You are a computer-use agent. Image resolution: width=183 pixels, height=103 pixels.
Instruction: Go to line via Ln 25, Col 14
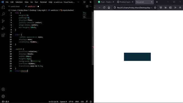click(53, 102)
